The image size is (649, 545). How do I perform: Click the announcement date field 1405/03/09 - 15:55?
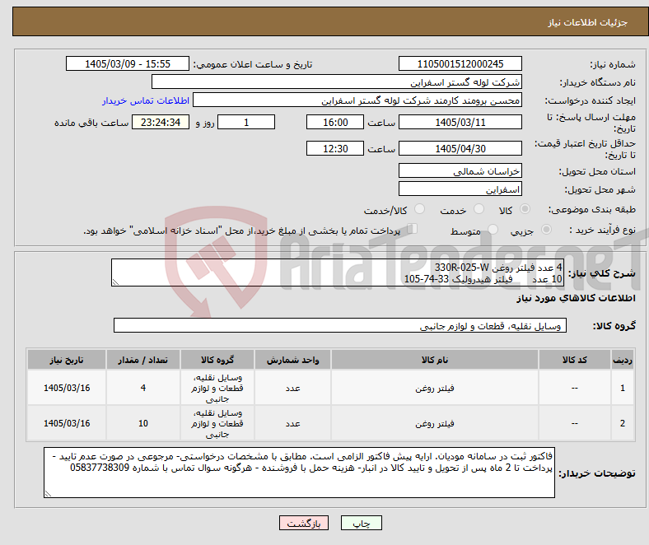(x=128, y=63)
